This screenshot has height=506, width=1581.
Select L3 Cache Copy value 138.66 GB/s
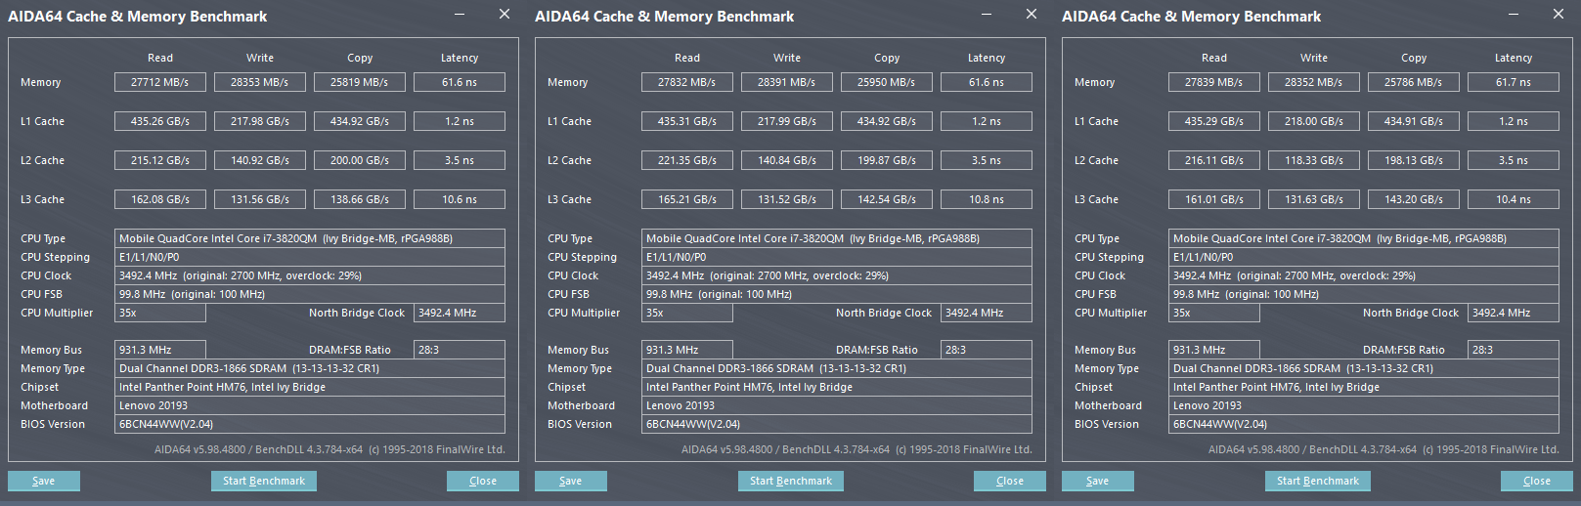click(x=360, y=199)
